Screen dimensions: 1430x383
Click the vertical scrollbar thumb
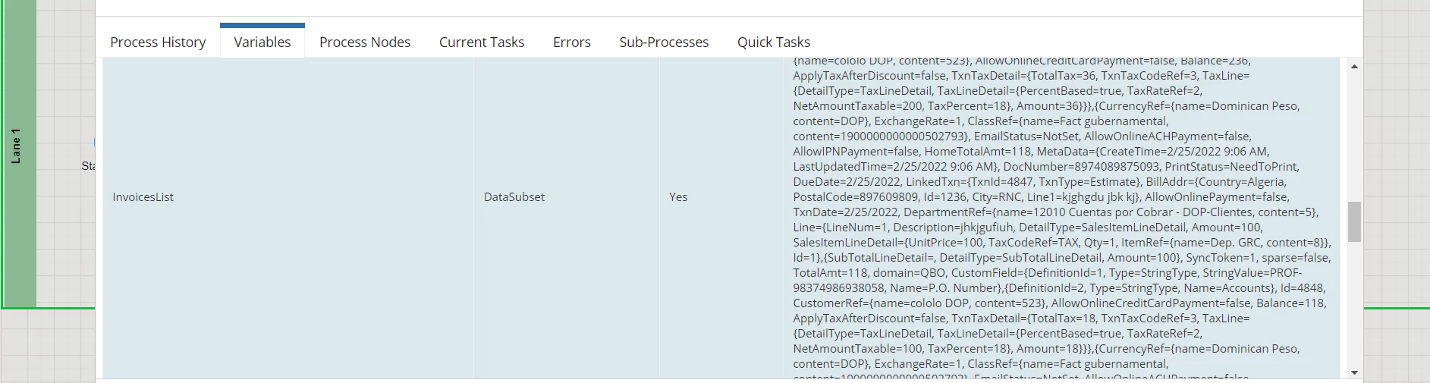click(1354, 221)
